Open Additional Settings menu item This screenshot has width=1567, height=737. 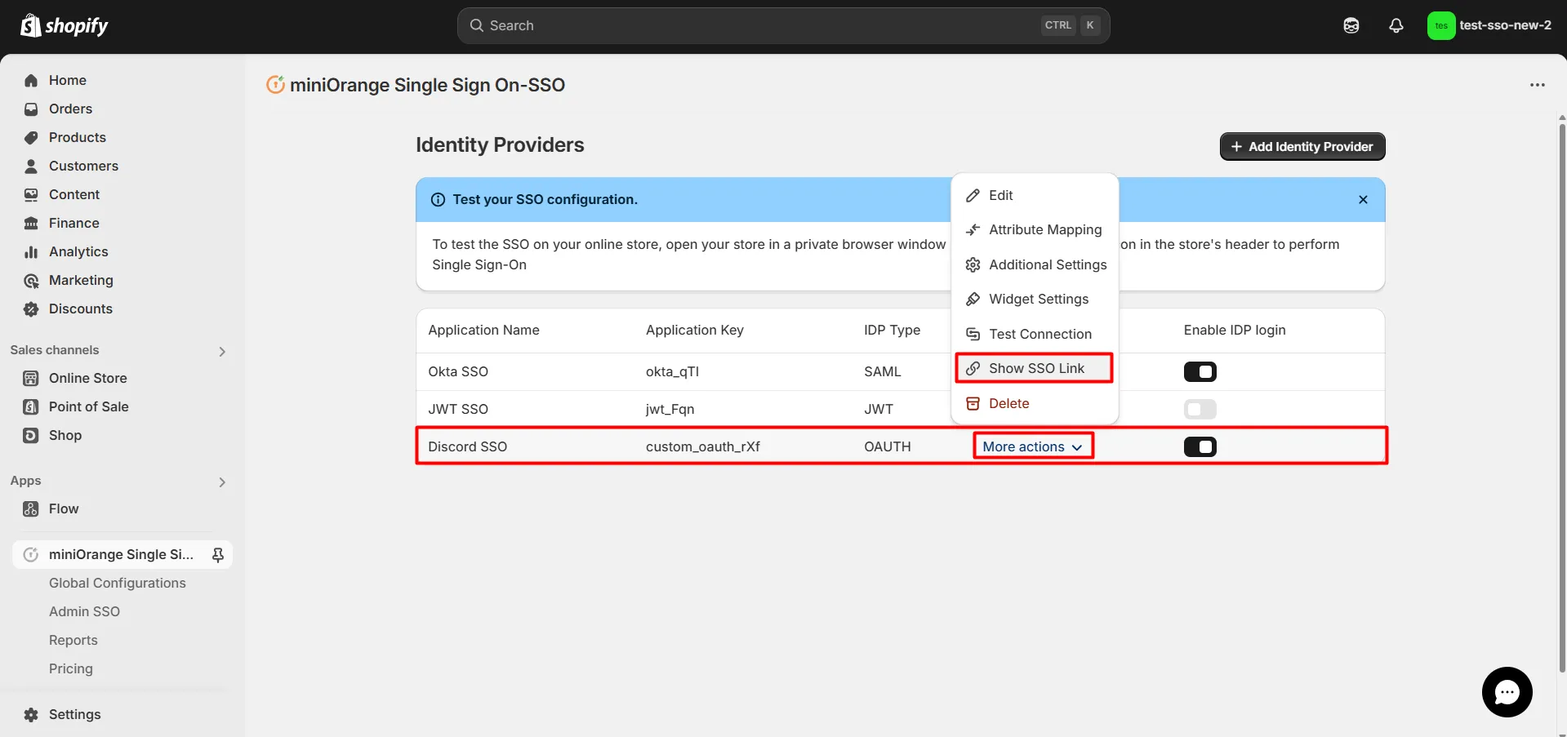tap(1035, 265)
